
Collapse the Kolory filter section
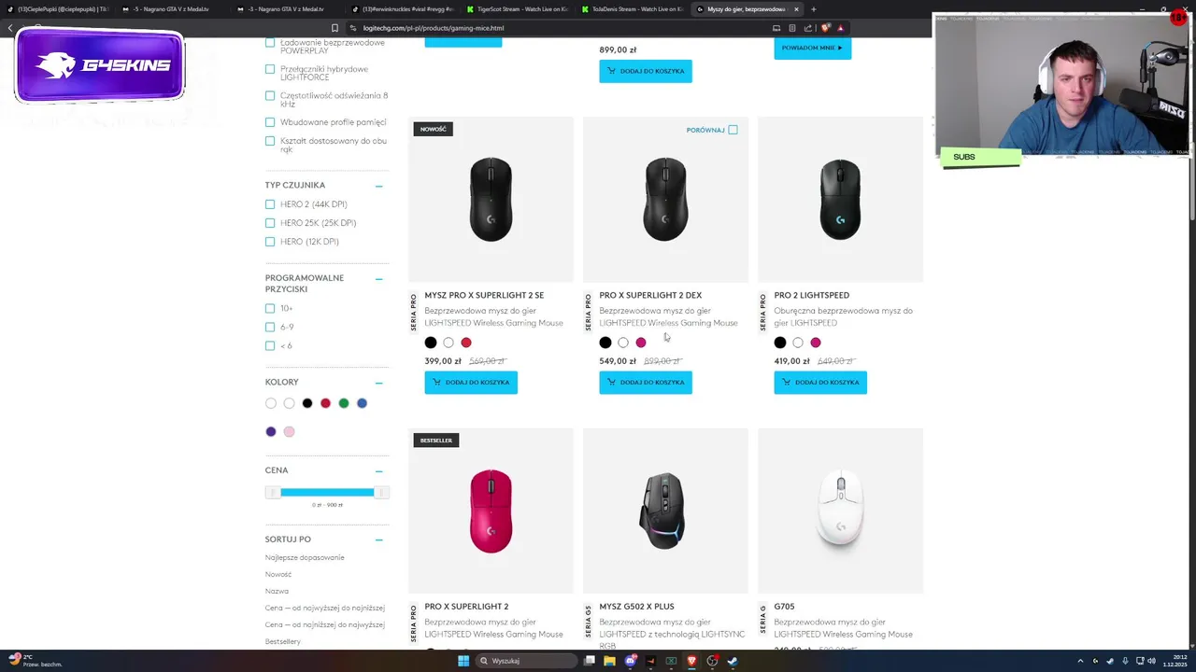379,383
